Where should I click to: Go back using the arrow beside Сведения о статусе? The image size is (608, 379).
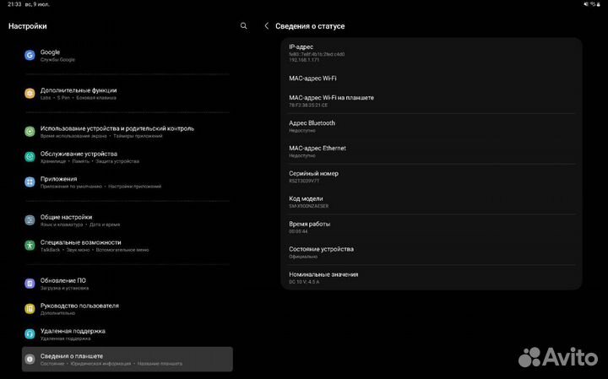click(266, 26)
